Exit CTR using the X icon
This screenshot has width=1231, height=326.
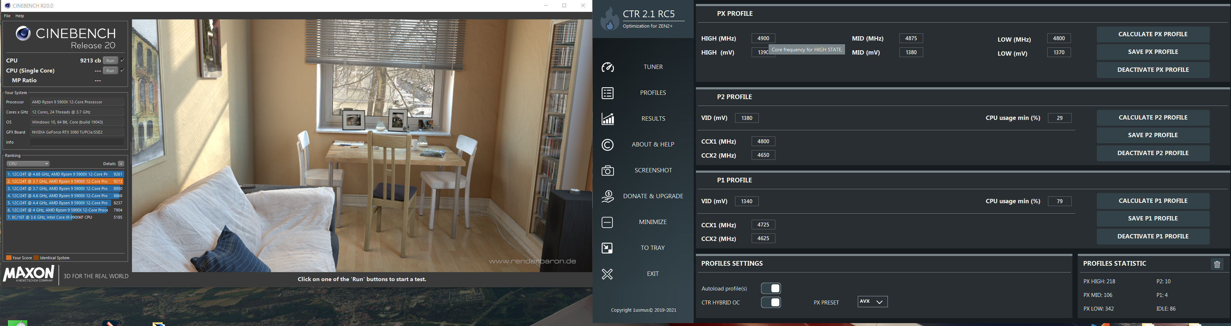point(607,274)
